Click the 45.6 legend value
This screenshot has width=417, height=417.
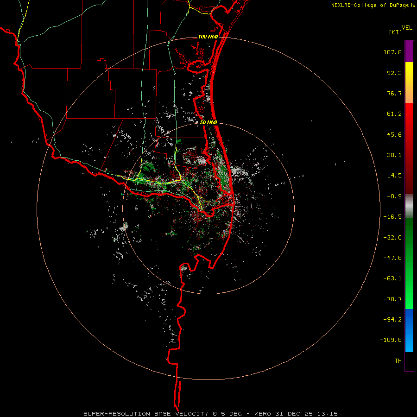[394, 134]
